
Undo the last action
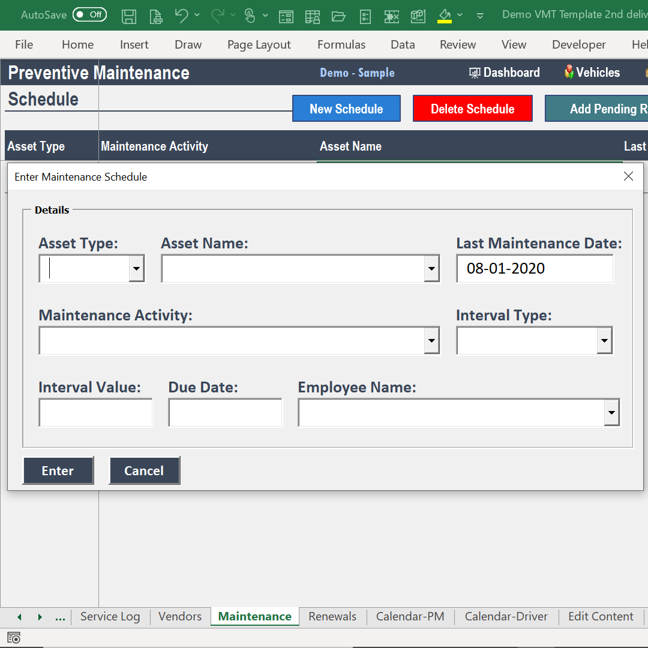(181, 16)
